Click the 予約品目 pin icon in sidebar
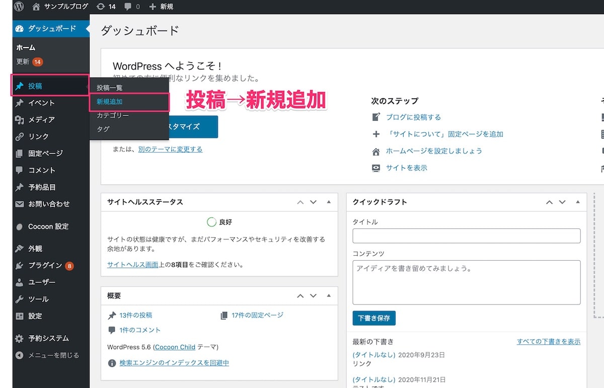The width and height of the screenshot is (604, 388). pos(20,187)
